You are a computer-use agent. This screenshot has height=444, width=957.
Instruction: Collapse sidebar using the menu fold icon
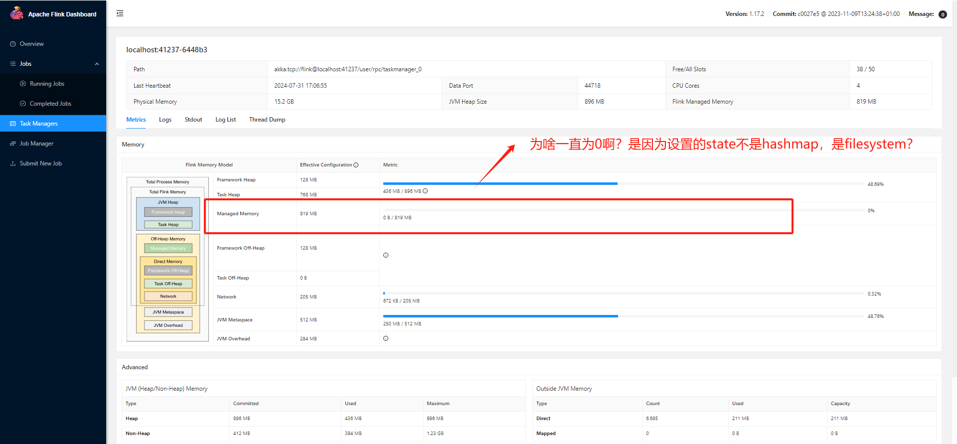120,13
